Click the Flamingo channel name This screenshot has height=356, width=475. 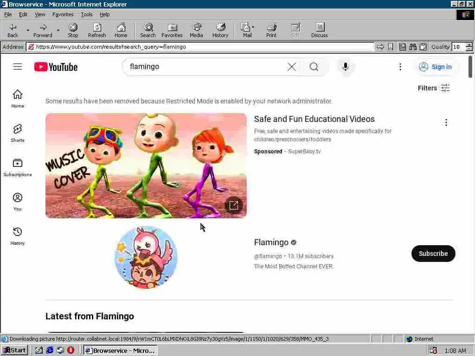271,242
